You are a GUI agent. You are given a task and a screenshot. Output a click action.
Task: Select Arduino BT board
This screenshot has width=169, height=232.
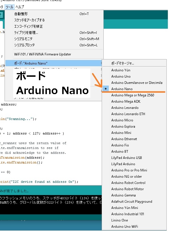[134, 151]
